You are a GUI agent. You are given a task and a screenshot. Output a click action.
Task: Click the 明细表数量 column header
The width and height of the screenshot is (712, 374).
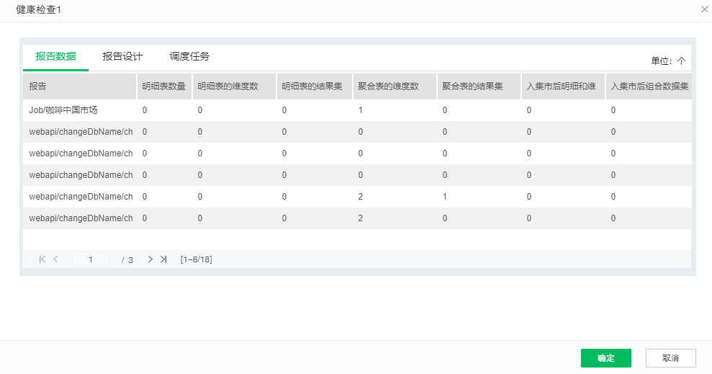coord(164,86)
